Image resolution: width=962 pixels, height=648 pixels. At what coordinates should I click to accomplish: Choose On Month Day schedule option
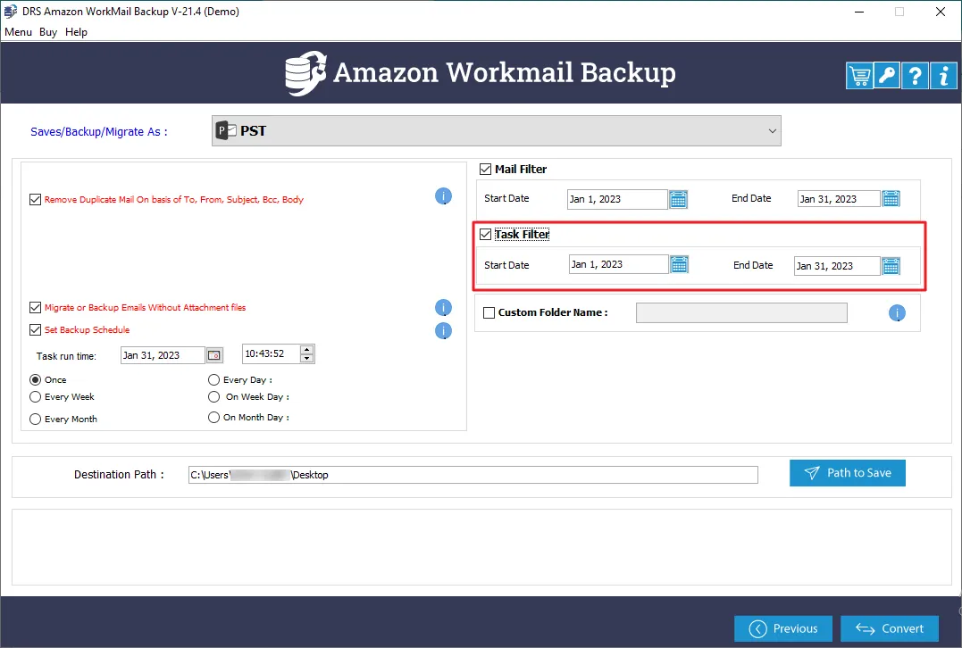pyautogui.click(x=213, y=417)
